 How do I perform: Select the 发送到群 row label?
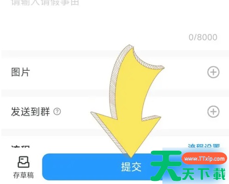pos(31,111)
